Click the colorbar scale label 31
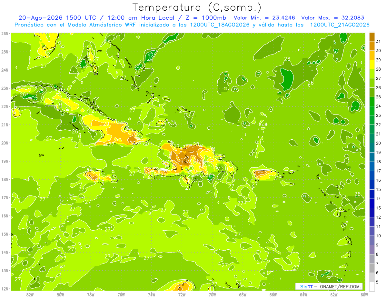 coord(378,41)
